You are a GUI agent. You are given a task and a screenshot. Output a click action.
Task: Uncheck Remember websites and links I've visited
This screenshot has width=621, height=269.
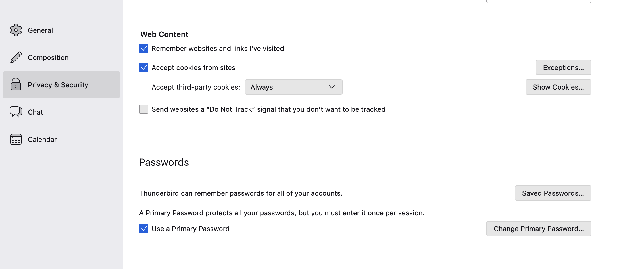144,48
